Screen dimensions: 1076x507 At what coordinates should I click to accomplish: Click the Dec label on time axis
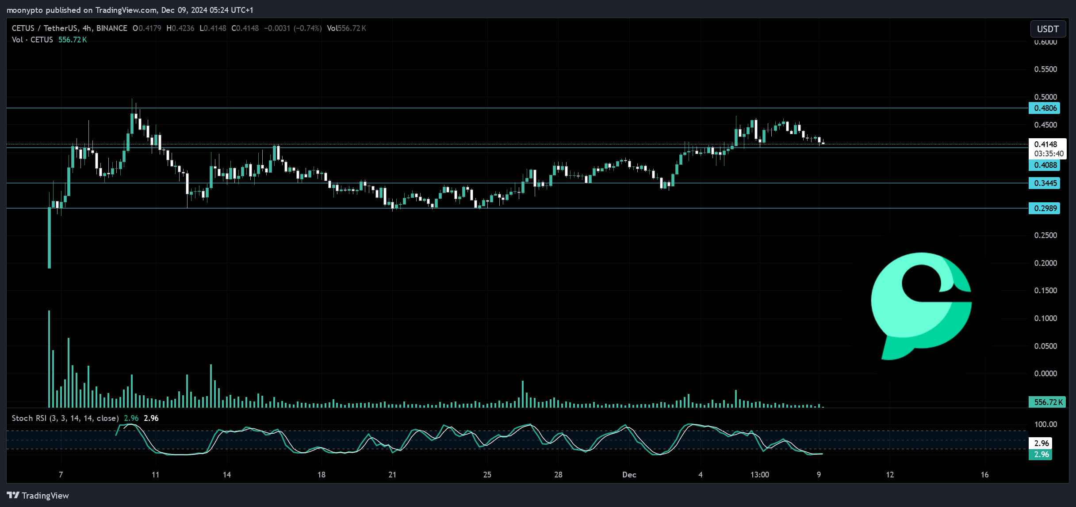click(629, 475)
